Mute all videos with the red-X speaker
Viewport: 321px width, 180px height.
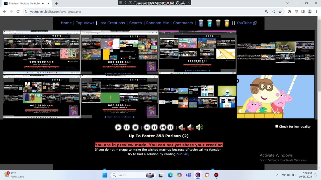tap(182, 127)
